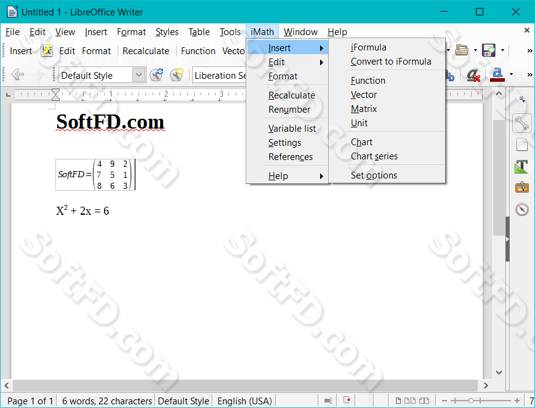Screen dimensions: 535x408
Task: Select iFormula from the Insert submenu
Action: (387, 47)
